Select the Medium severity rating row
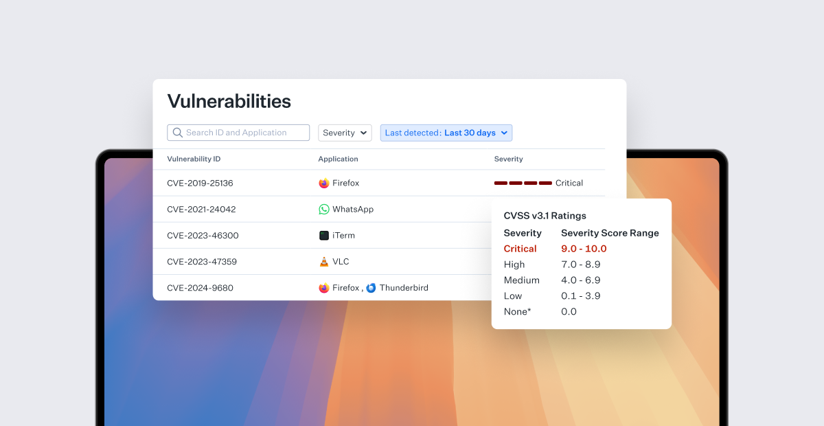824x426 pixels. pyautogui.click(x=522, y=280)
